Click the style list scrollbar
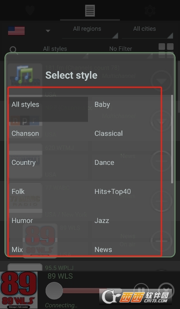Screen dimensions: 180x309 pos(172,139)
